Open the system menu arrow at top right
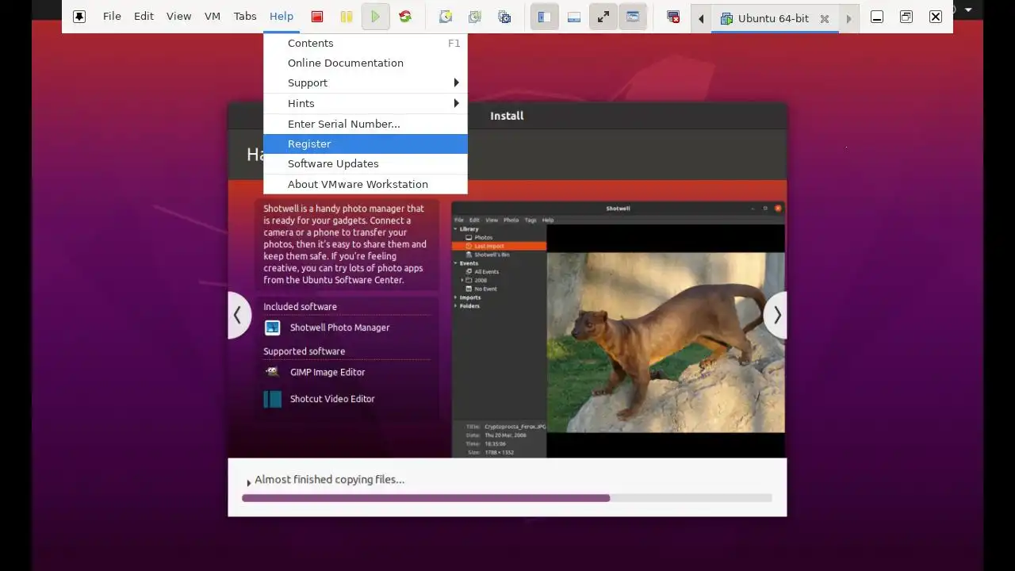Viewport: 1015px width, 571px height. 968,10
